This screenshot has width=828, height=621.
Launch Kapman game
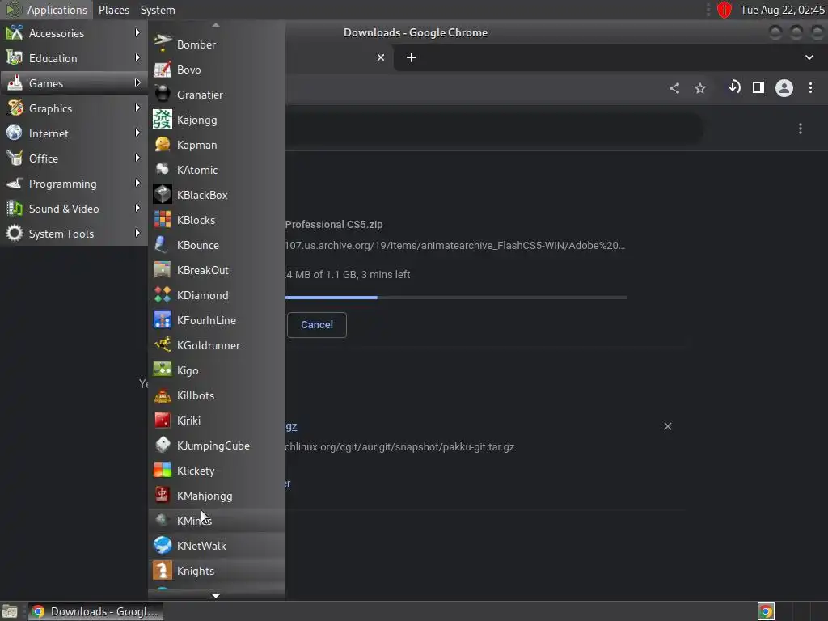pos(217,145)
